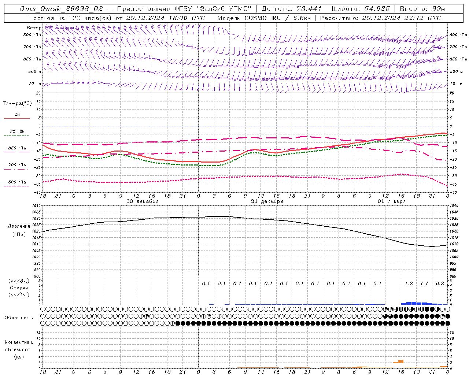The height and width of the screenshot is (375, 469).
Task: Select the Давление pressure panel label
Action: [x=19, y=226]
